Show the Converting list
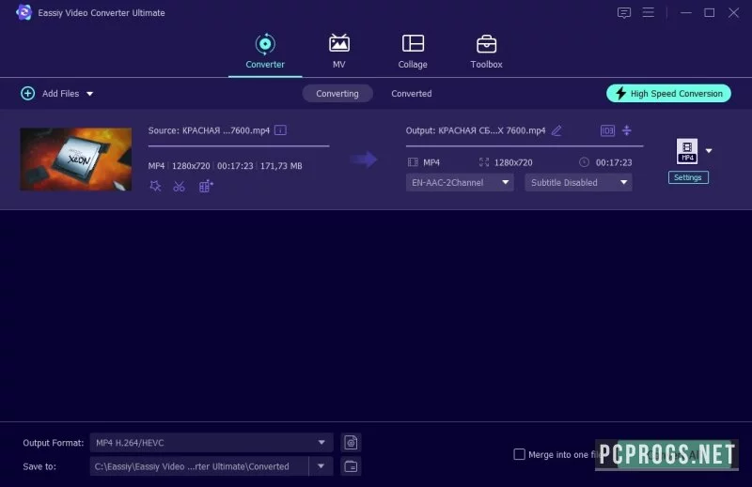Viewport: 752px width, 487px height. 337,94
